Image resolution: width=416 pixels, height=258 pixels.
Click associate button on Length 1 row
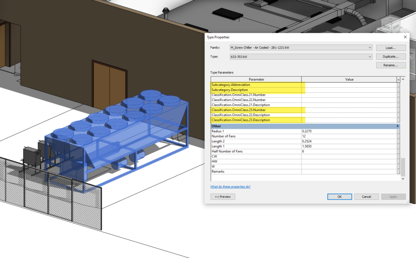click(x=398, y=146)
